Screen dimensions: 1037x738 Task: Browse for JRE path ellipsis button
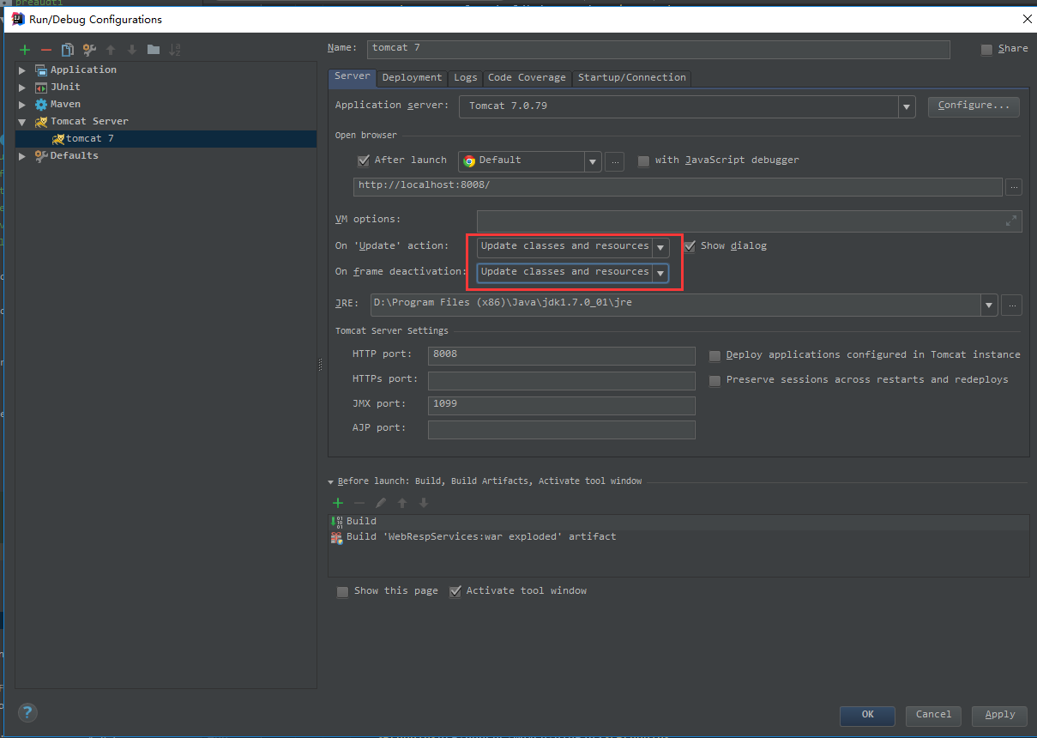click(1012, 304)
